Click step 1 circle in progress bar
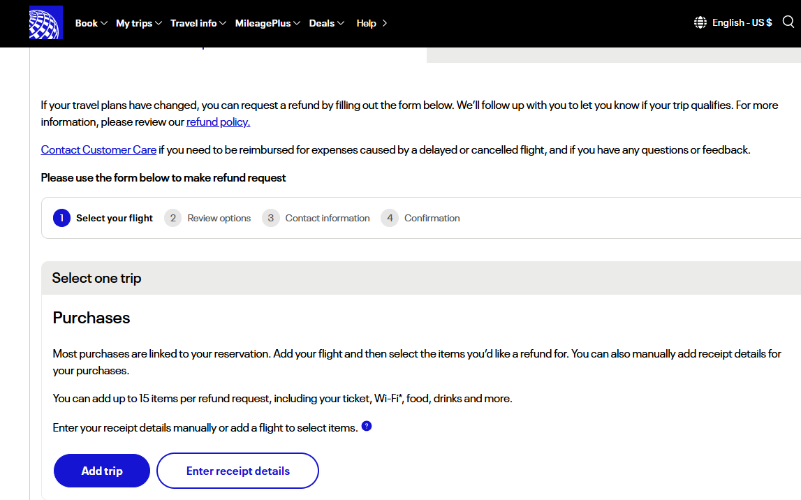This screenshot has height=500, width=801. (x=61, y=218)
